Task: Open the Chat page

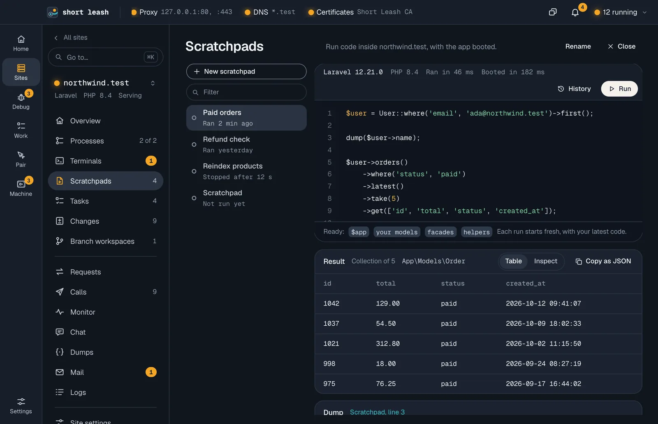Action: coord(106,332)
